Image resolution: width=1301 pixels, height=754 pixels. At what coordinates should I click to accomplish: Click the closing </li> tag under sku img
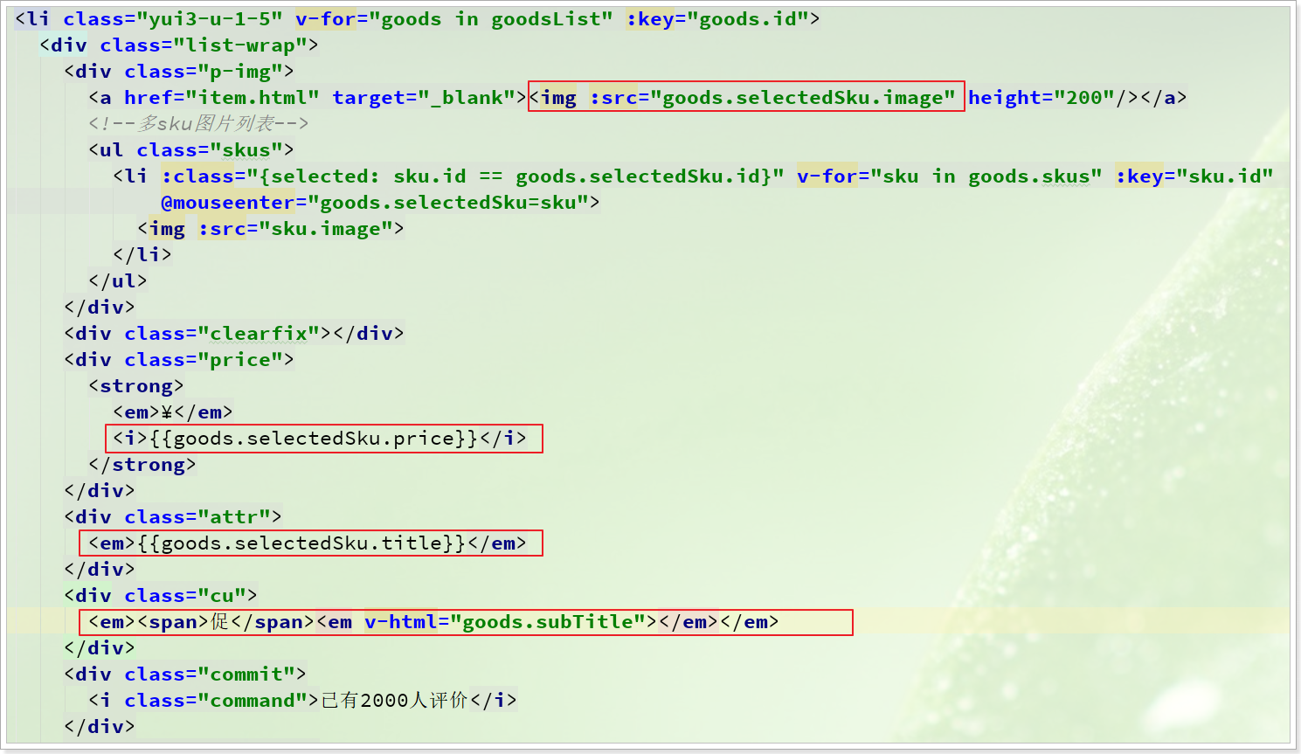tap(142, 255)
